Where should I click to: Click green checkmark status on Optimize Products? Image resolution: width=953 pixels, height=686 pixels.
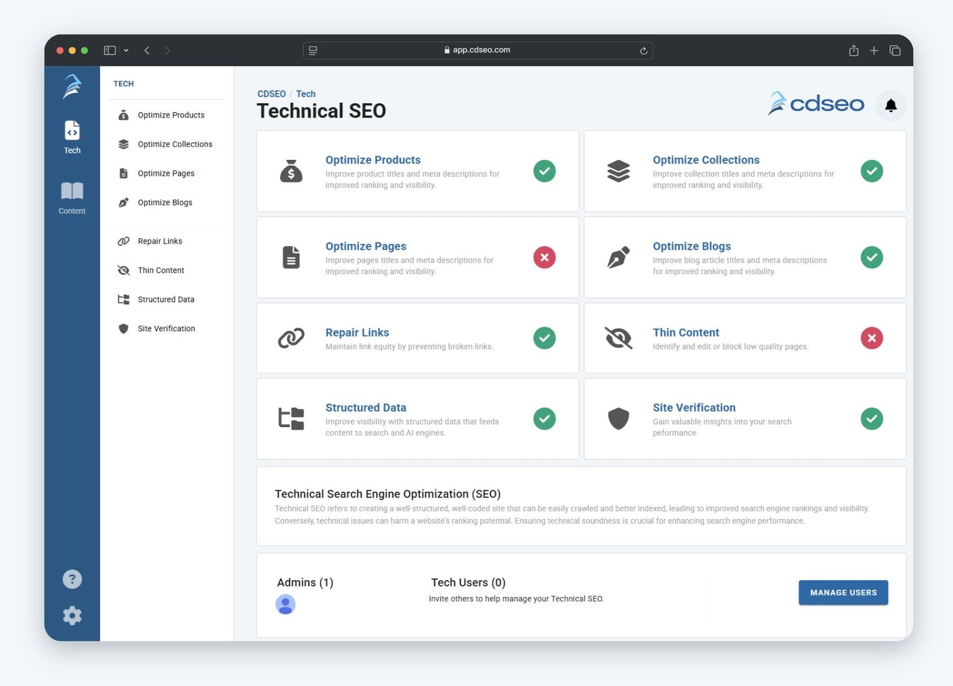pyautogui.click(x=544, y=171)
